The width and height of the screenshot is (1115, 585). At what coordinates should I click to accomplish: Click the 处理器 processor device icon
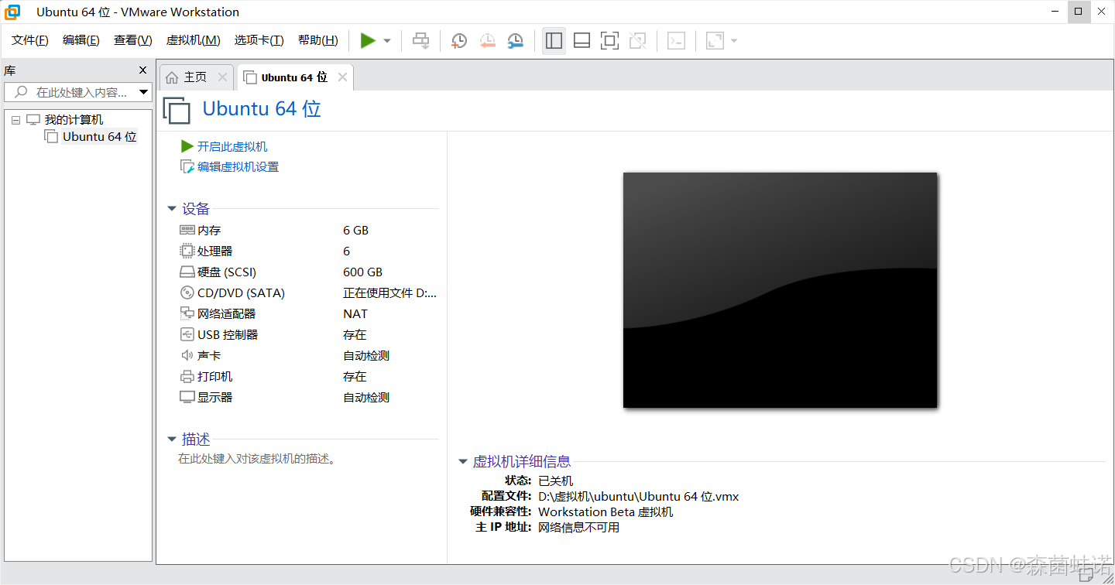pyautogui.click(x=187, y=251)
